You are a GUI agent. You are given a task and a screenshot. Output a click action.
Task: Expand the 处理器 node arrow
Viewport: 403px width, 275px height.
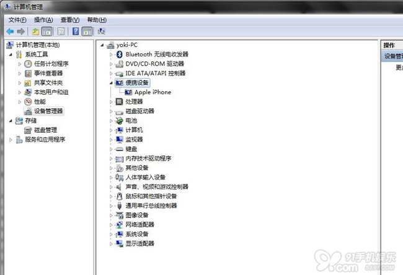coord(111,102)
